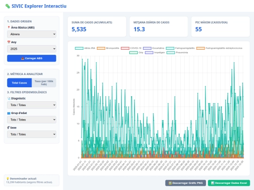Open the Àrea Bàsica (ABS) dropdown
Screen dimensions: 254x190
pyautogui.click(x=32, y=34)
